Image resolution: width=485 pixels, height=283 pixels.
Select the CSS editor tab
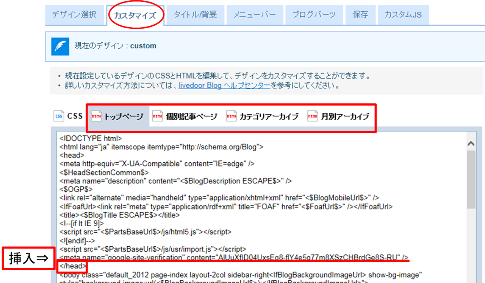coord(68,116)
